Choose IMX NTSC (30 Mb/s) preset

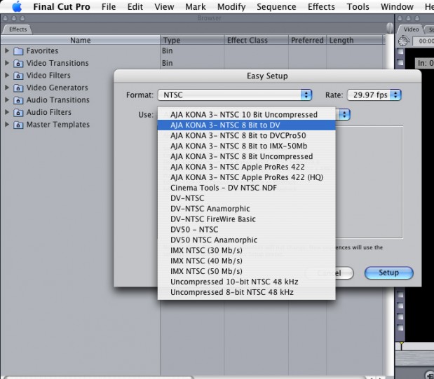(246, 250)
